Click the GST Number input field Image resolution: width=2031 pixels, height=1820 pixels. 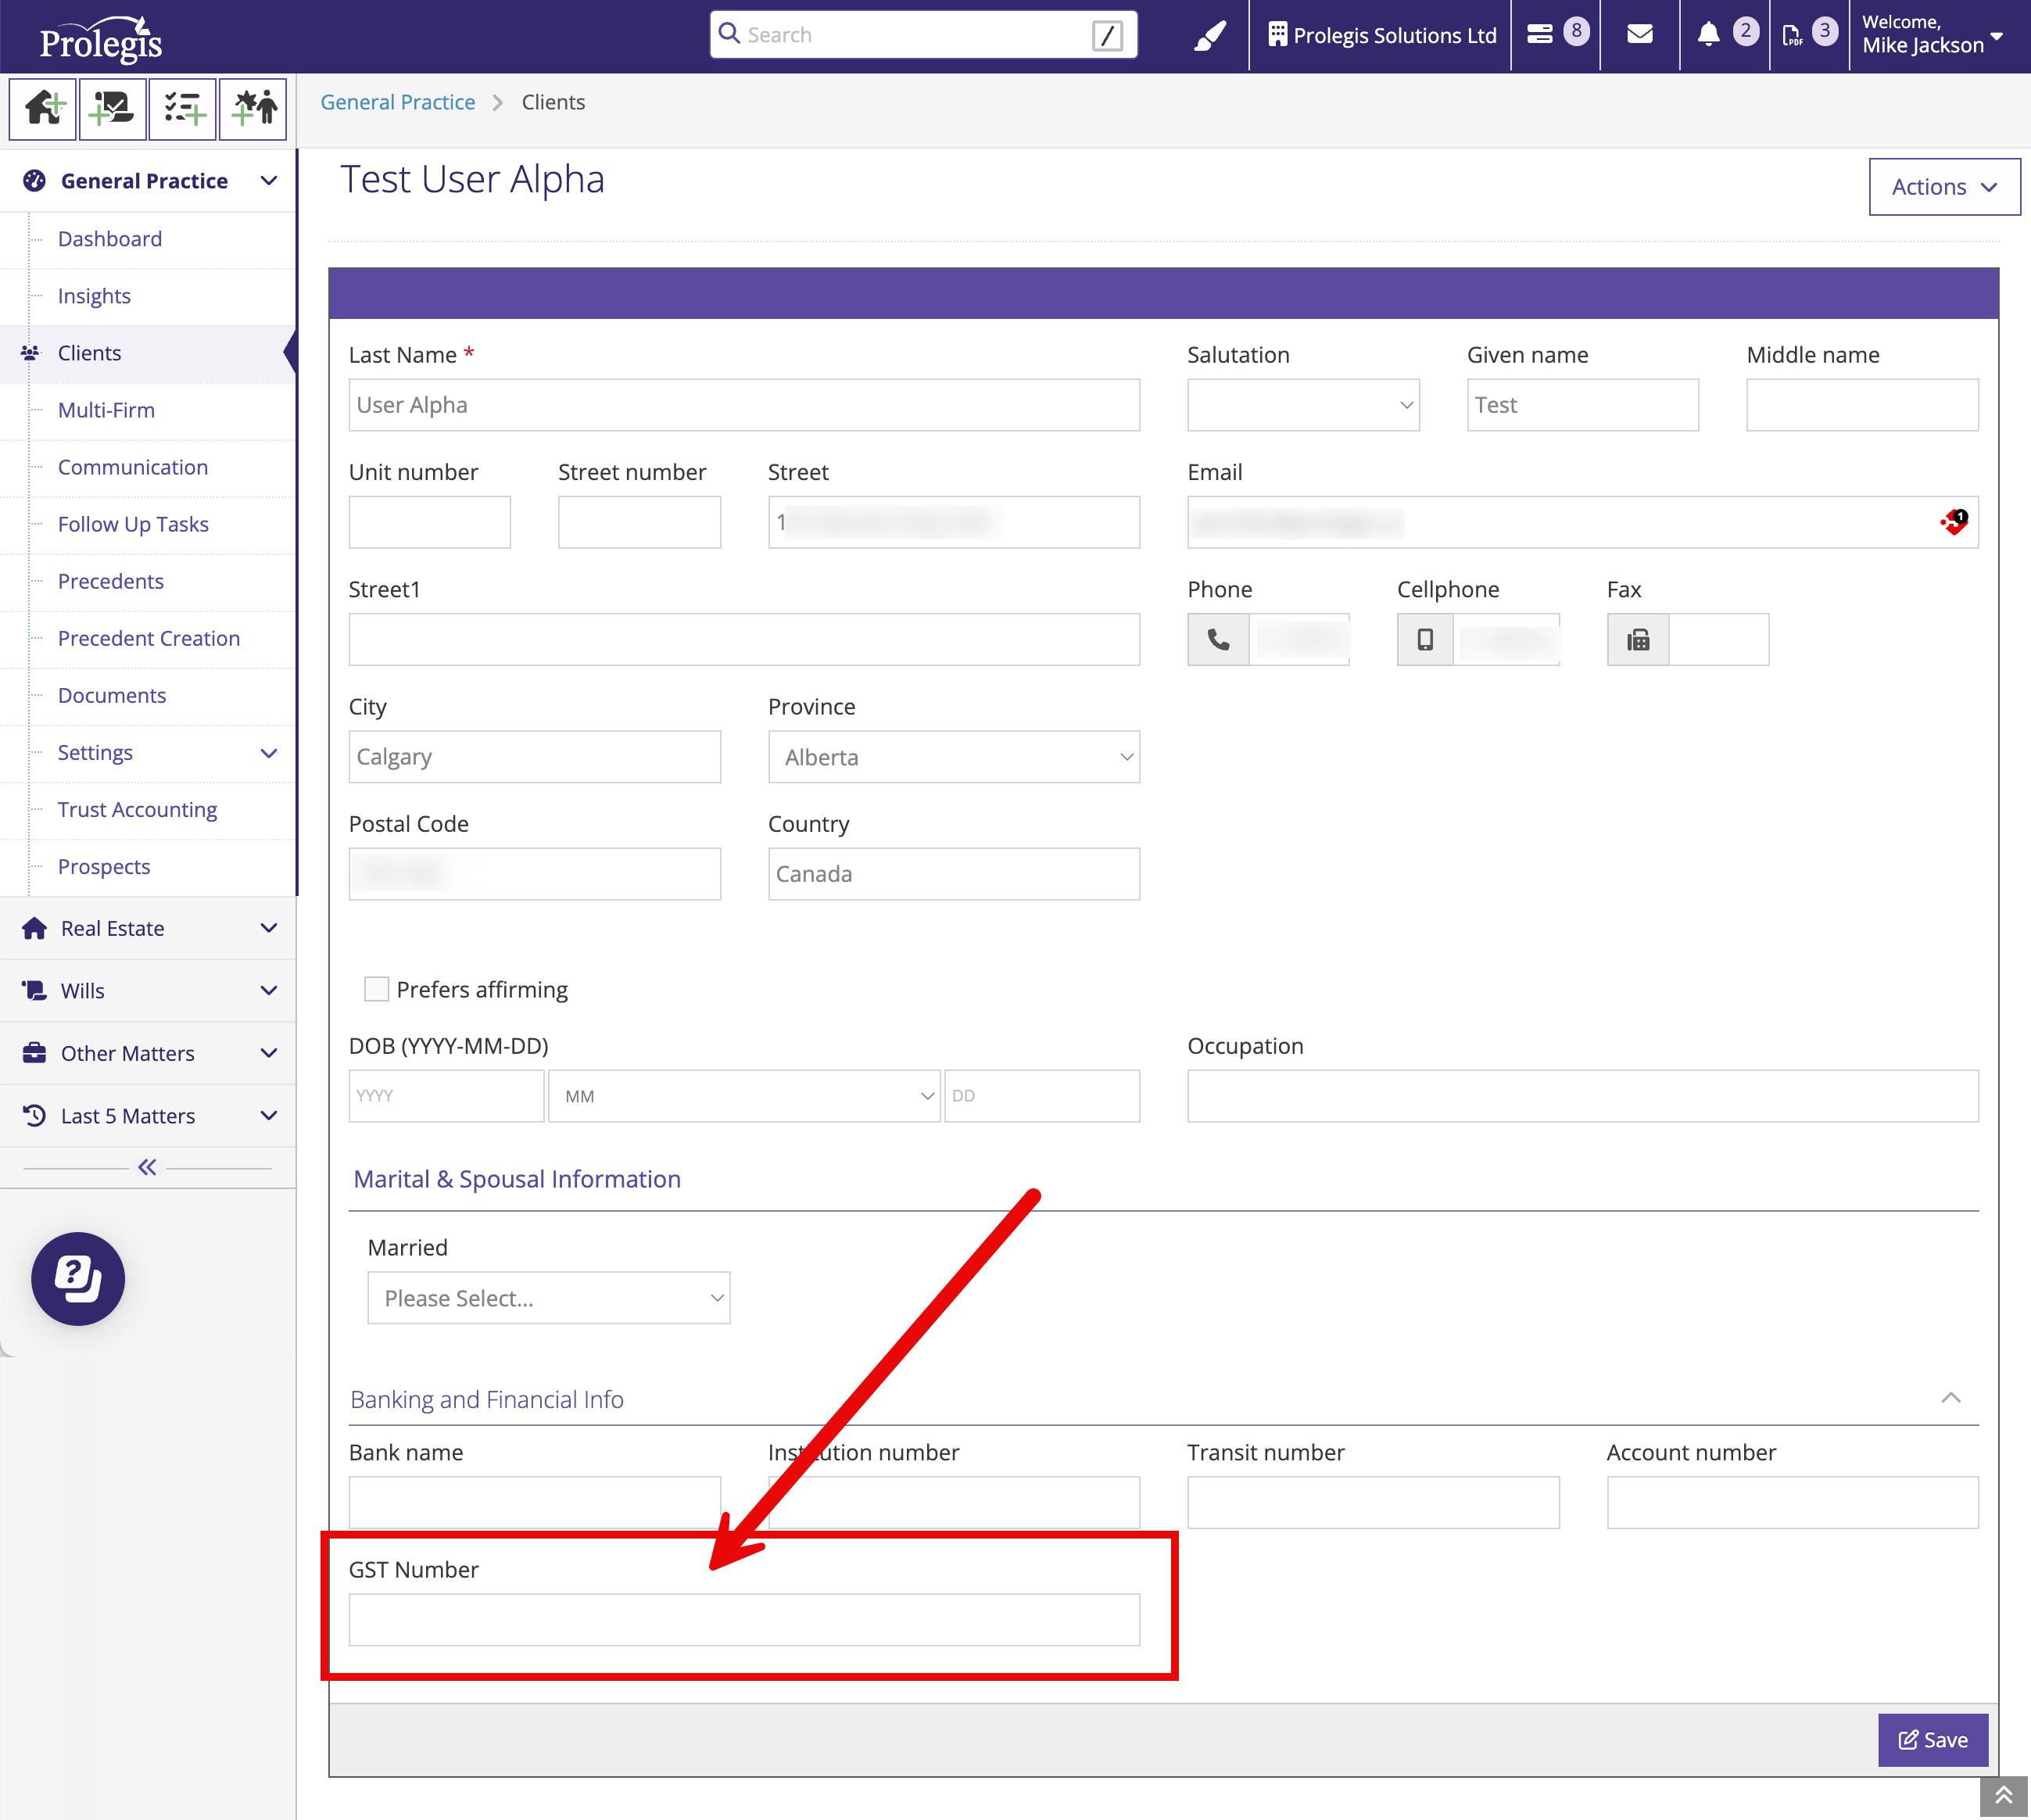click(743, 1620)
